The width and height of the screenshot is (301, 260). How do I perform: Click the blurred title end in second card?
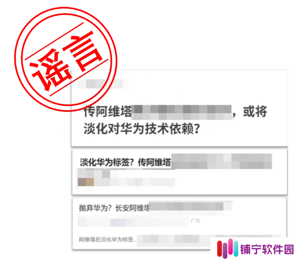click(x=222, y=161)
